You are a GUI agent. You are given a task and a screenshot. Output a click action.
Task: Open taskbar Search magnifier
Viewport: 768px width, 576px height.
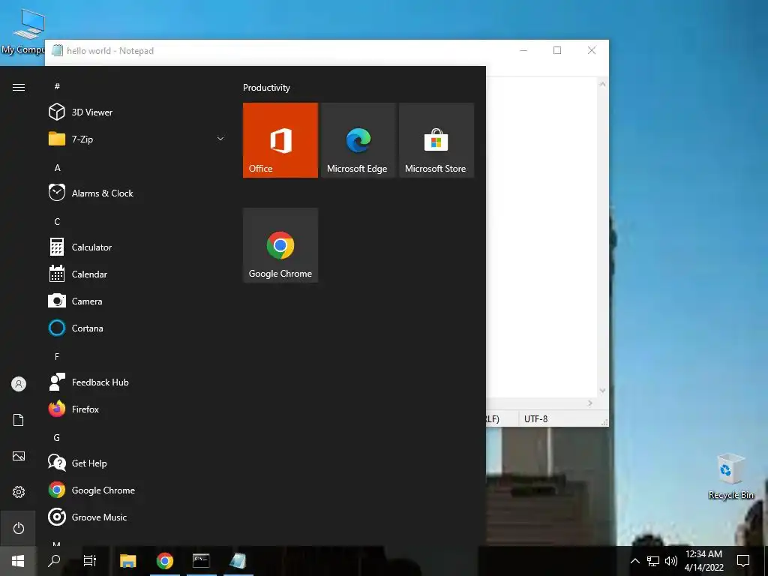coord(54,560)
